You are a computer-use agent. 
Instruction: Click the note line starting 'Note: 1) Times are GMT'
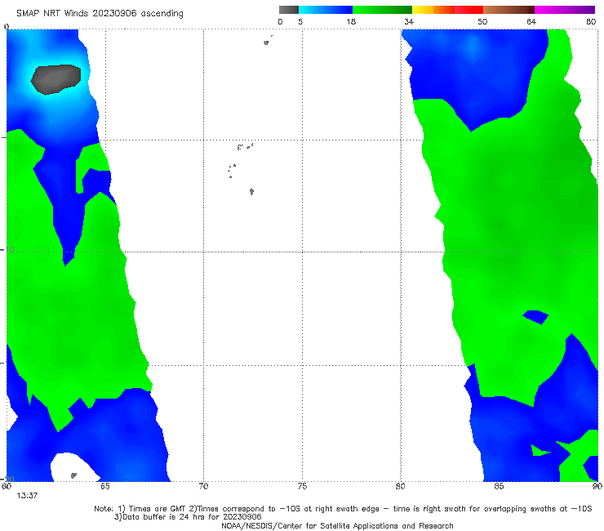tap(343, 509)
